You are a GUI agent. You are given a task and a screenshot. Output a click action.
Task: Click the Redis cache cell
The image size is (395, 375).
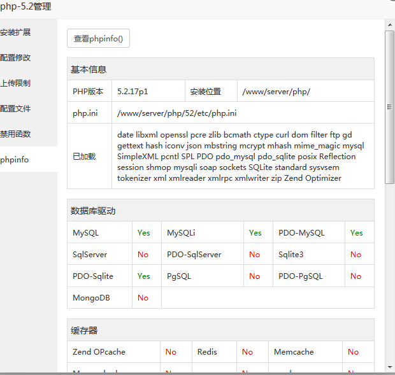214,352
